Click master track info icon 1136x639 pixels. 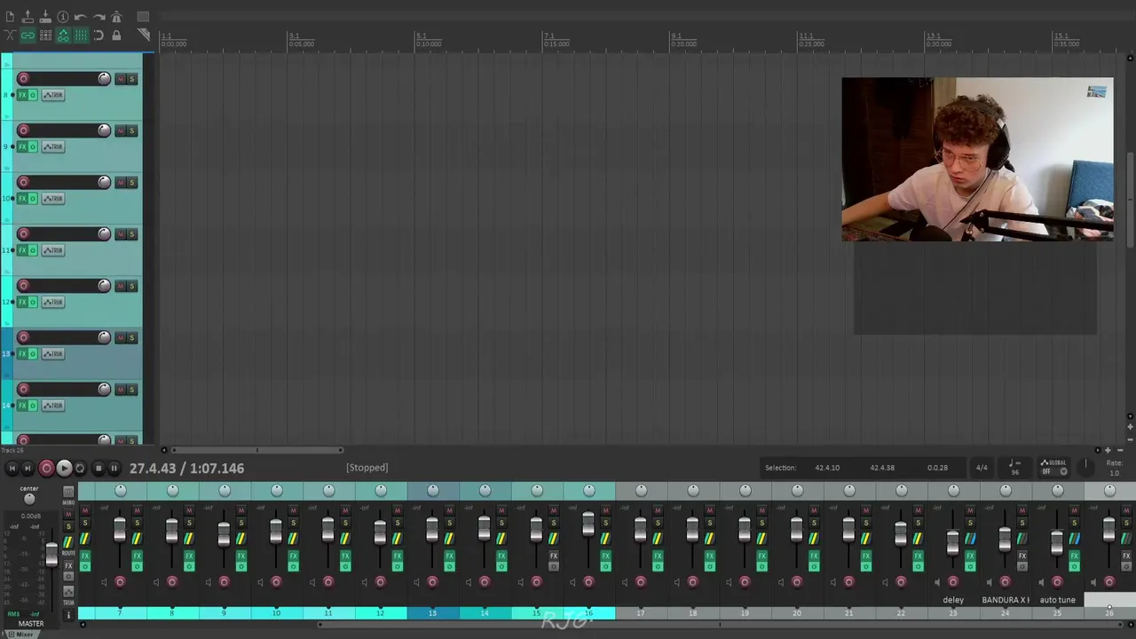tap(68, 614)
